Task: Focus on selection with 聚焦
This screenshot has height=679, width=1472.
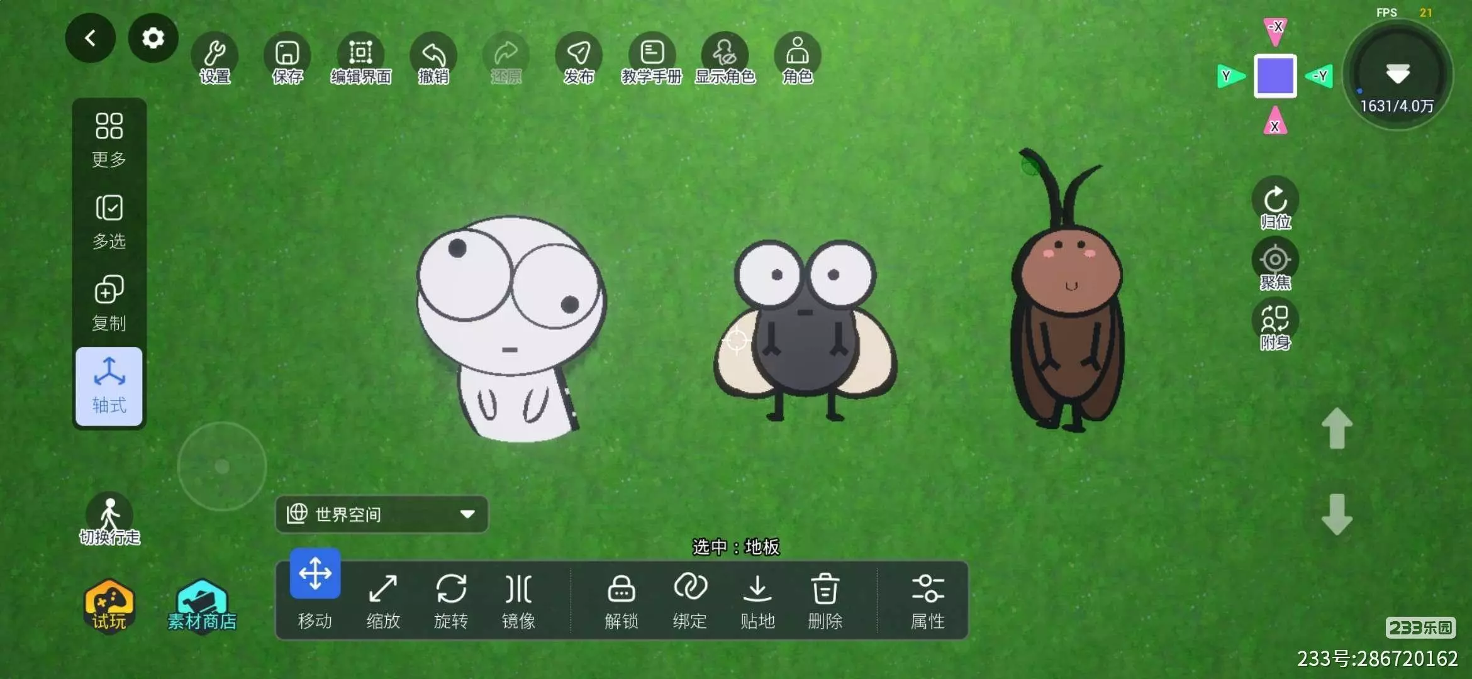Action: (1275, 264)
